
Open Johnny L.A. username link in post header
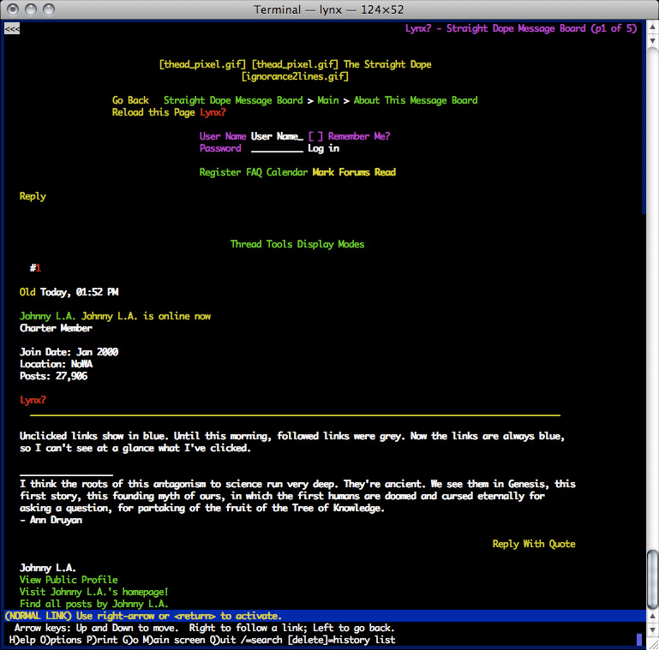(47, 316)
